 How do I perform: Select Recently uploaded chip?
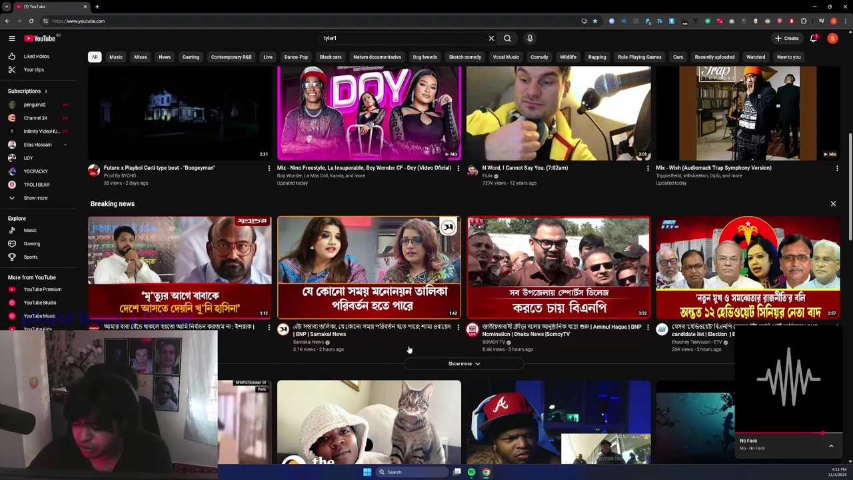coord(714,57)
